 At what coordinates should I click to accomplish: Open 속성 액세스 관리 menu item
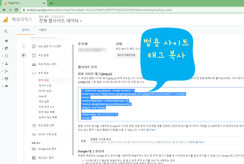point(51,64)
